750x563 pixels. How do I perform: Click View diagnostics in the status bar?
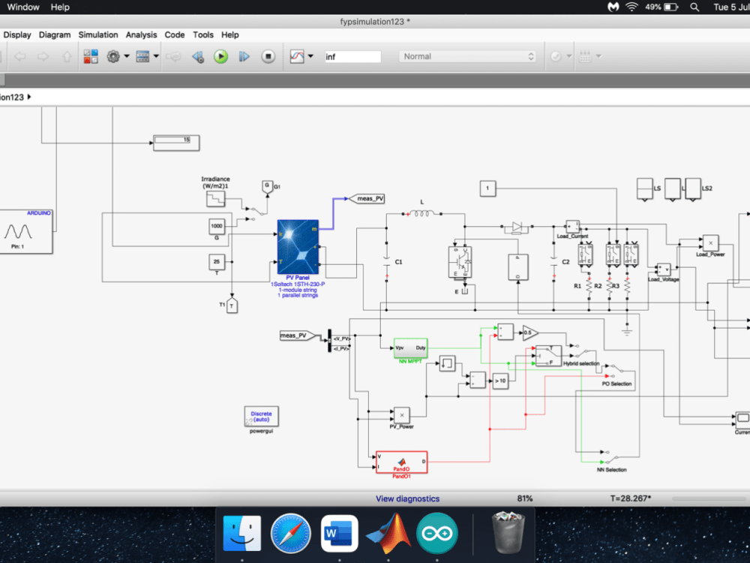click(407, 498)
